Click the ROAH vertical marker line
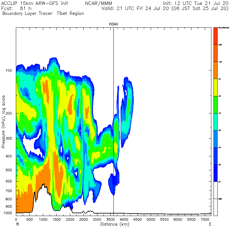This screenshot has height=230, width=230. 113,120
